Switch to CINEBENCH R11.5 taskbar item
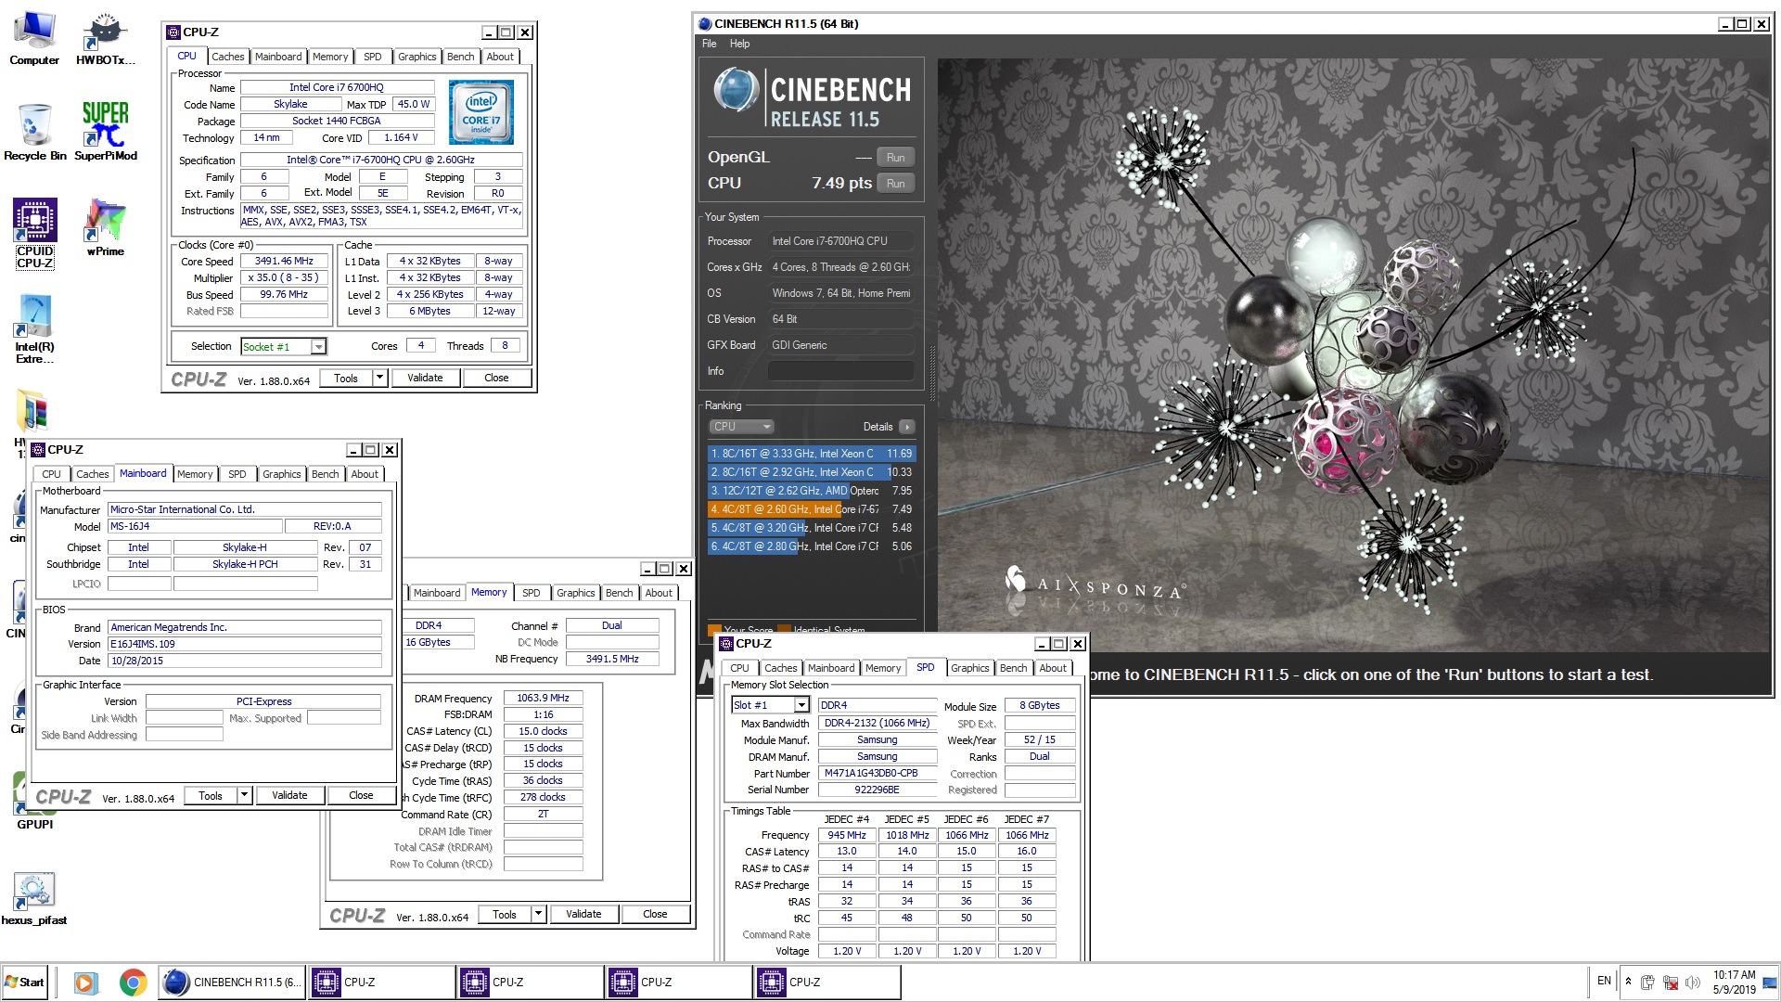Image resolution: width=1781 pixels, height=1002 pixels. [x=232, y=983]
